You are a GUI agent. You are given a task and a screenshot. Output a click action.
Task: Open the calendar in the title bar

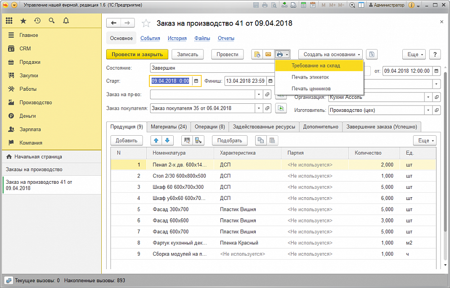coord(313,5)
